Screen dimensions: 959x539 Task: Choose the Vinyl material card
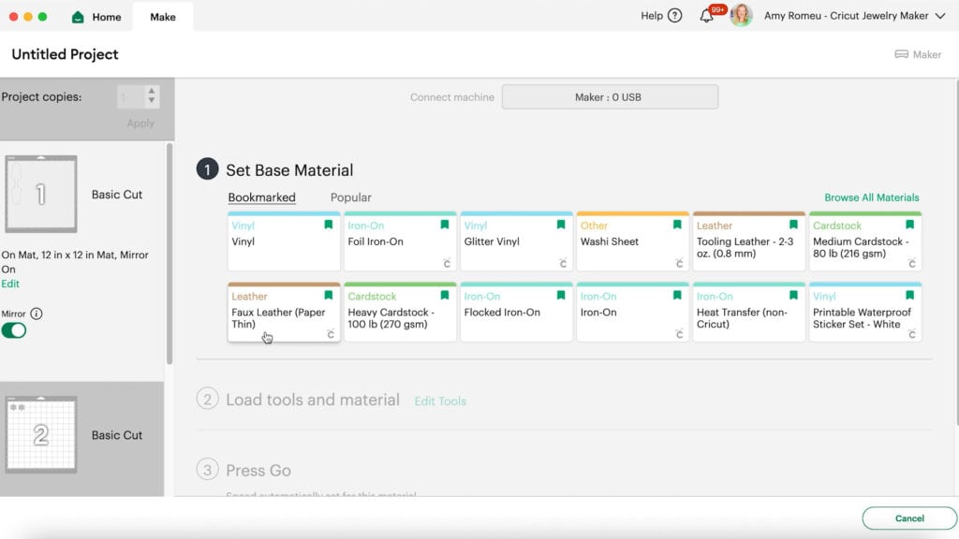click(x=284, y=241)
